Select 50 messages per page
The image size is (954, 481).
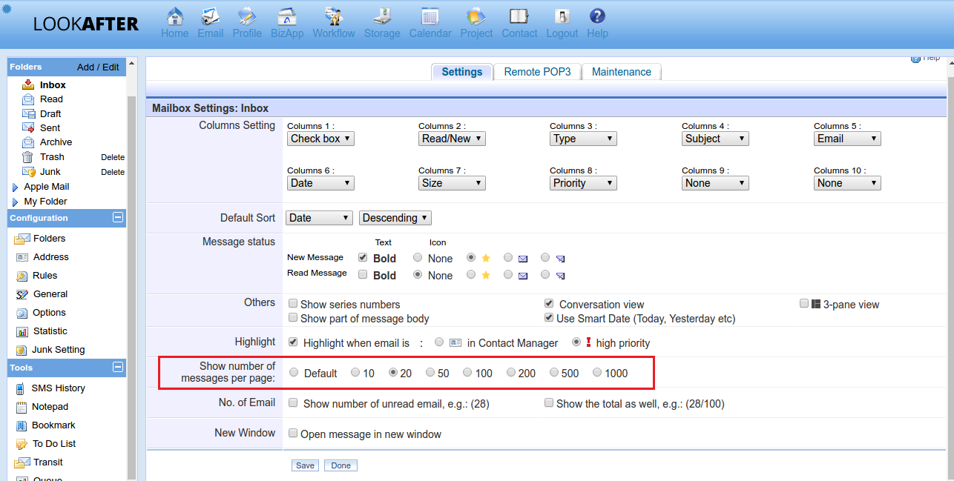(430, 373)
